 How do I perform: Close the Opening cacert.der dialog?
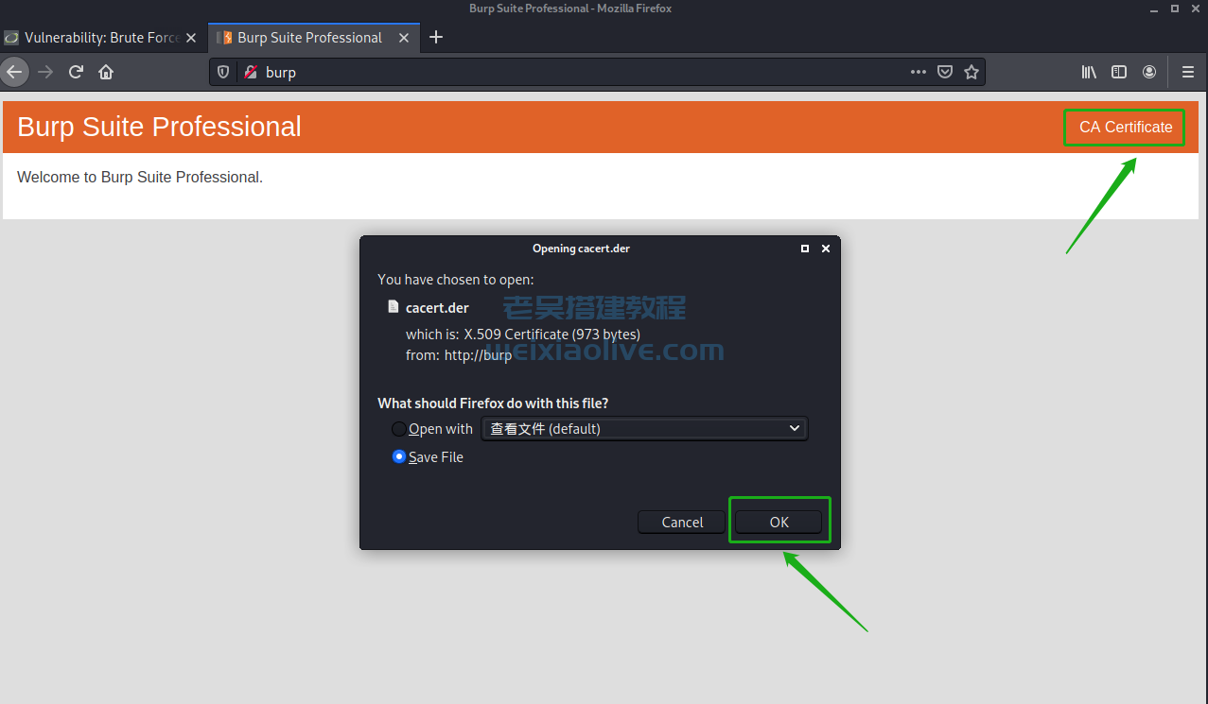point(826,249)
